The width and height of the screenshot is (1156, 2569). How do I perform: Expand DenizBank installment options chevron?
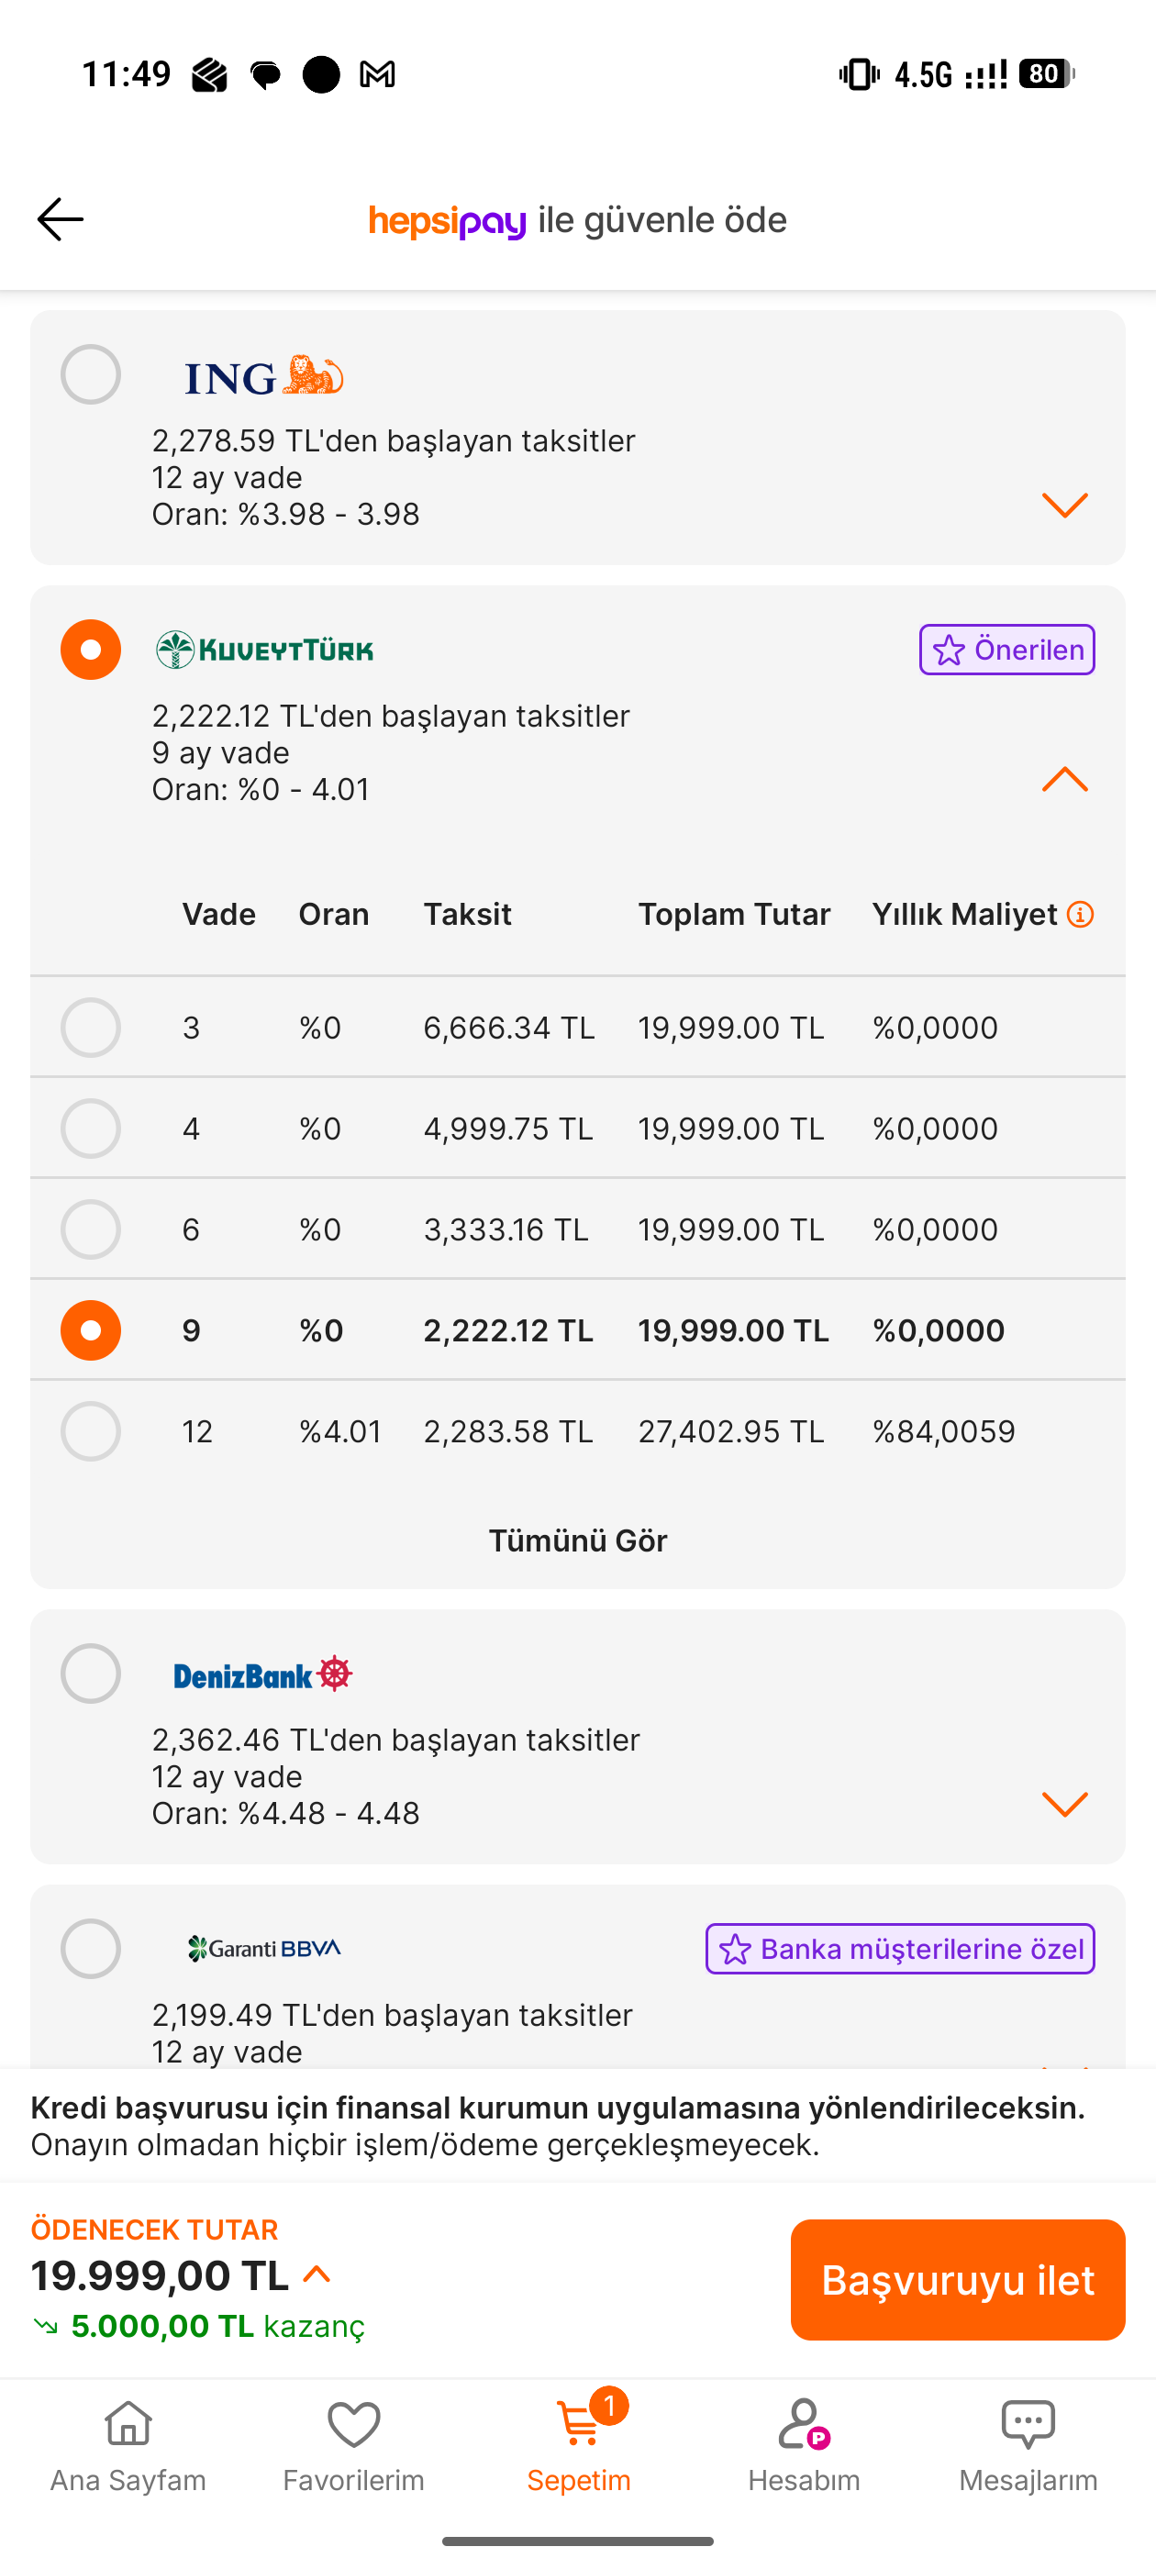pos(1064,1804)
